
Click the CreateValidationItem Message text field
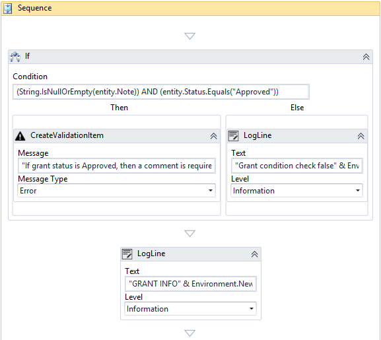click(117, 166)
